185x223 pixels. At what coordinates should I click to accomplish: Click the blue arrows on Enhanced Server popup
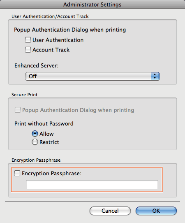point(155,76)
